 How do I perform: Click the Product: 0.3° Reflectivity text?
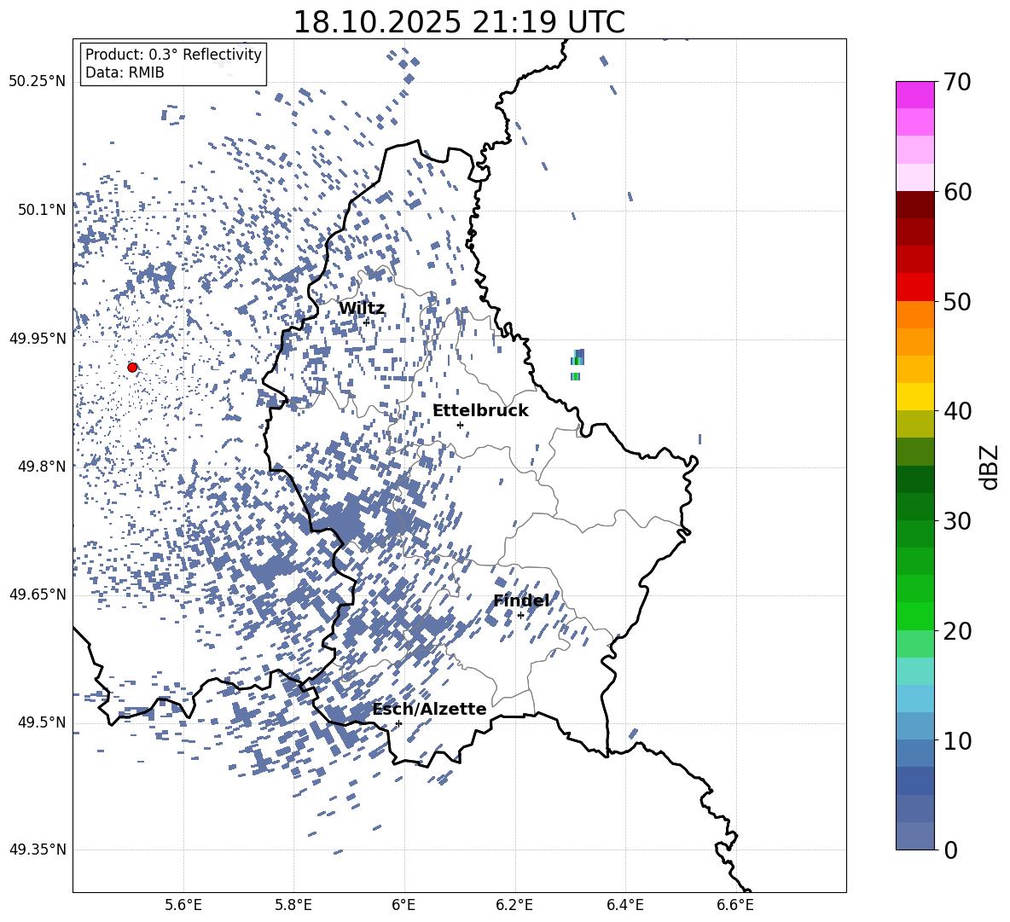pos(173,54)
